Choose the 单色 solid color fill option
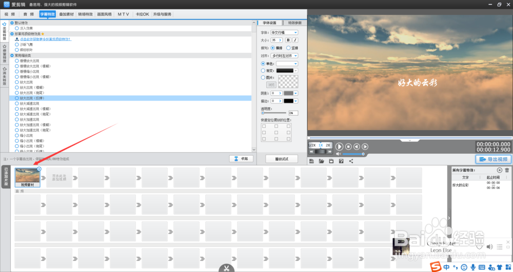This screenshot has height=272, width=513. [x=263, y=64]
